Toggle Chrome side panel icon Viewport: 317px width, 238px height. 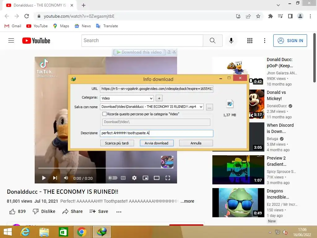(x=290, y=16)
